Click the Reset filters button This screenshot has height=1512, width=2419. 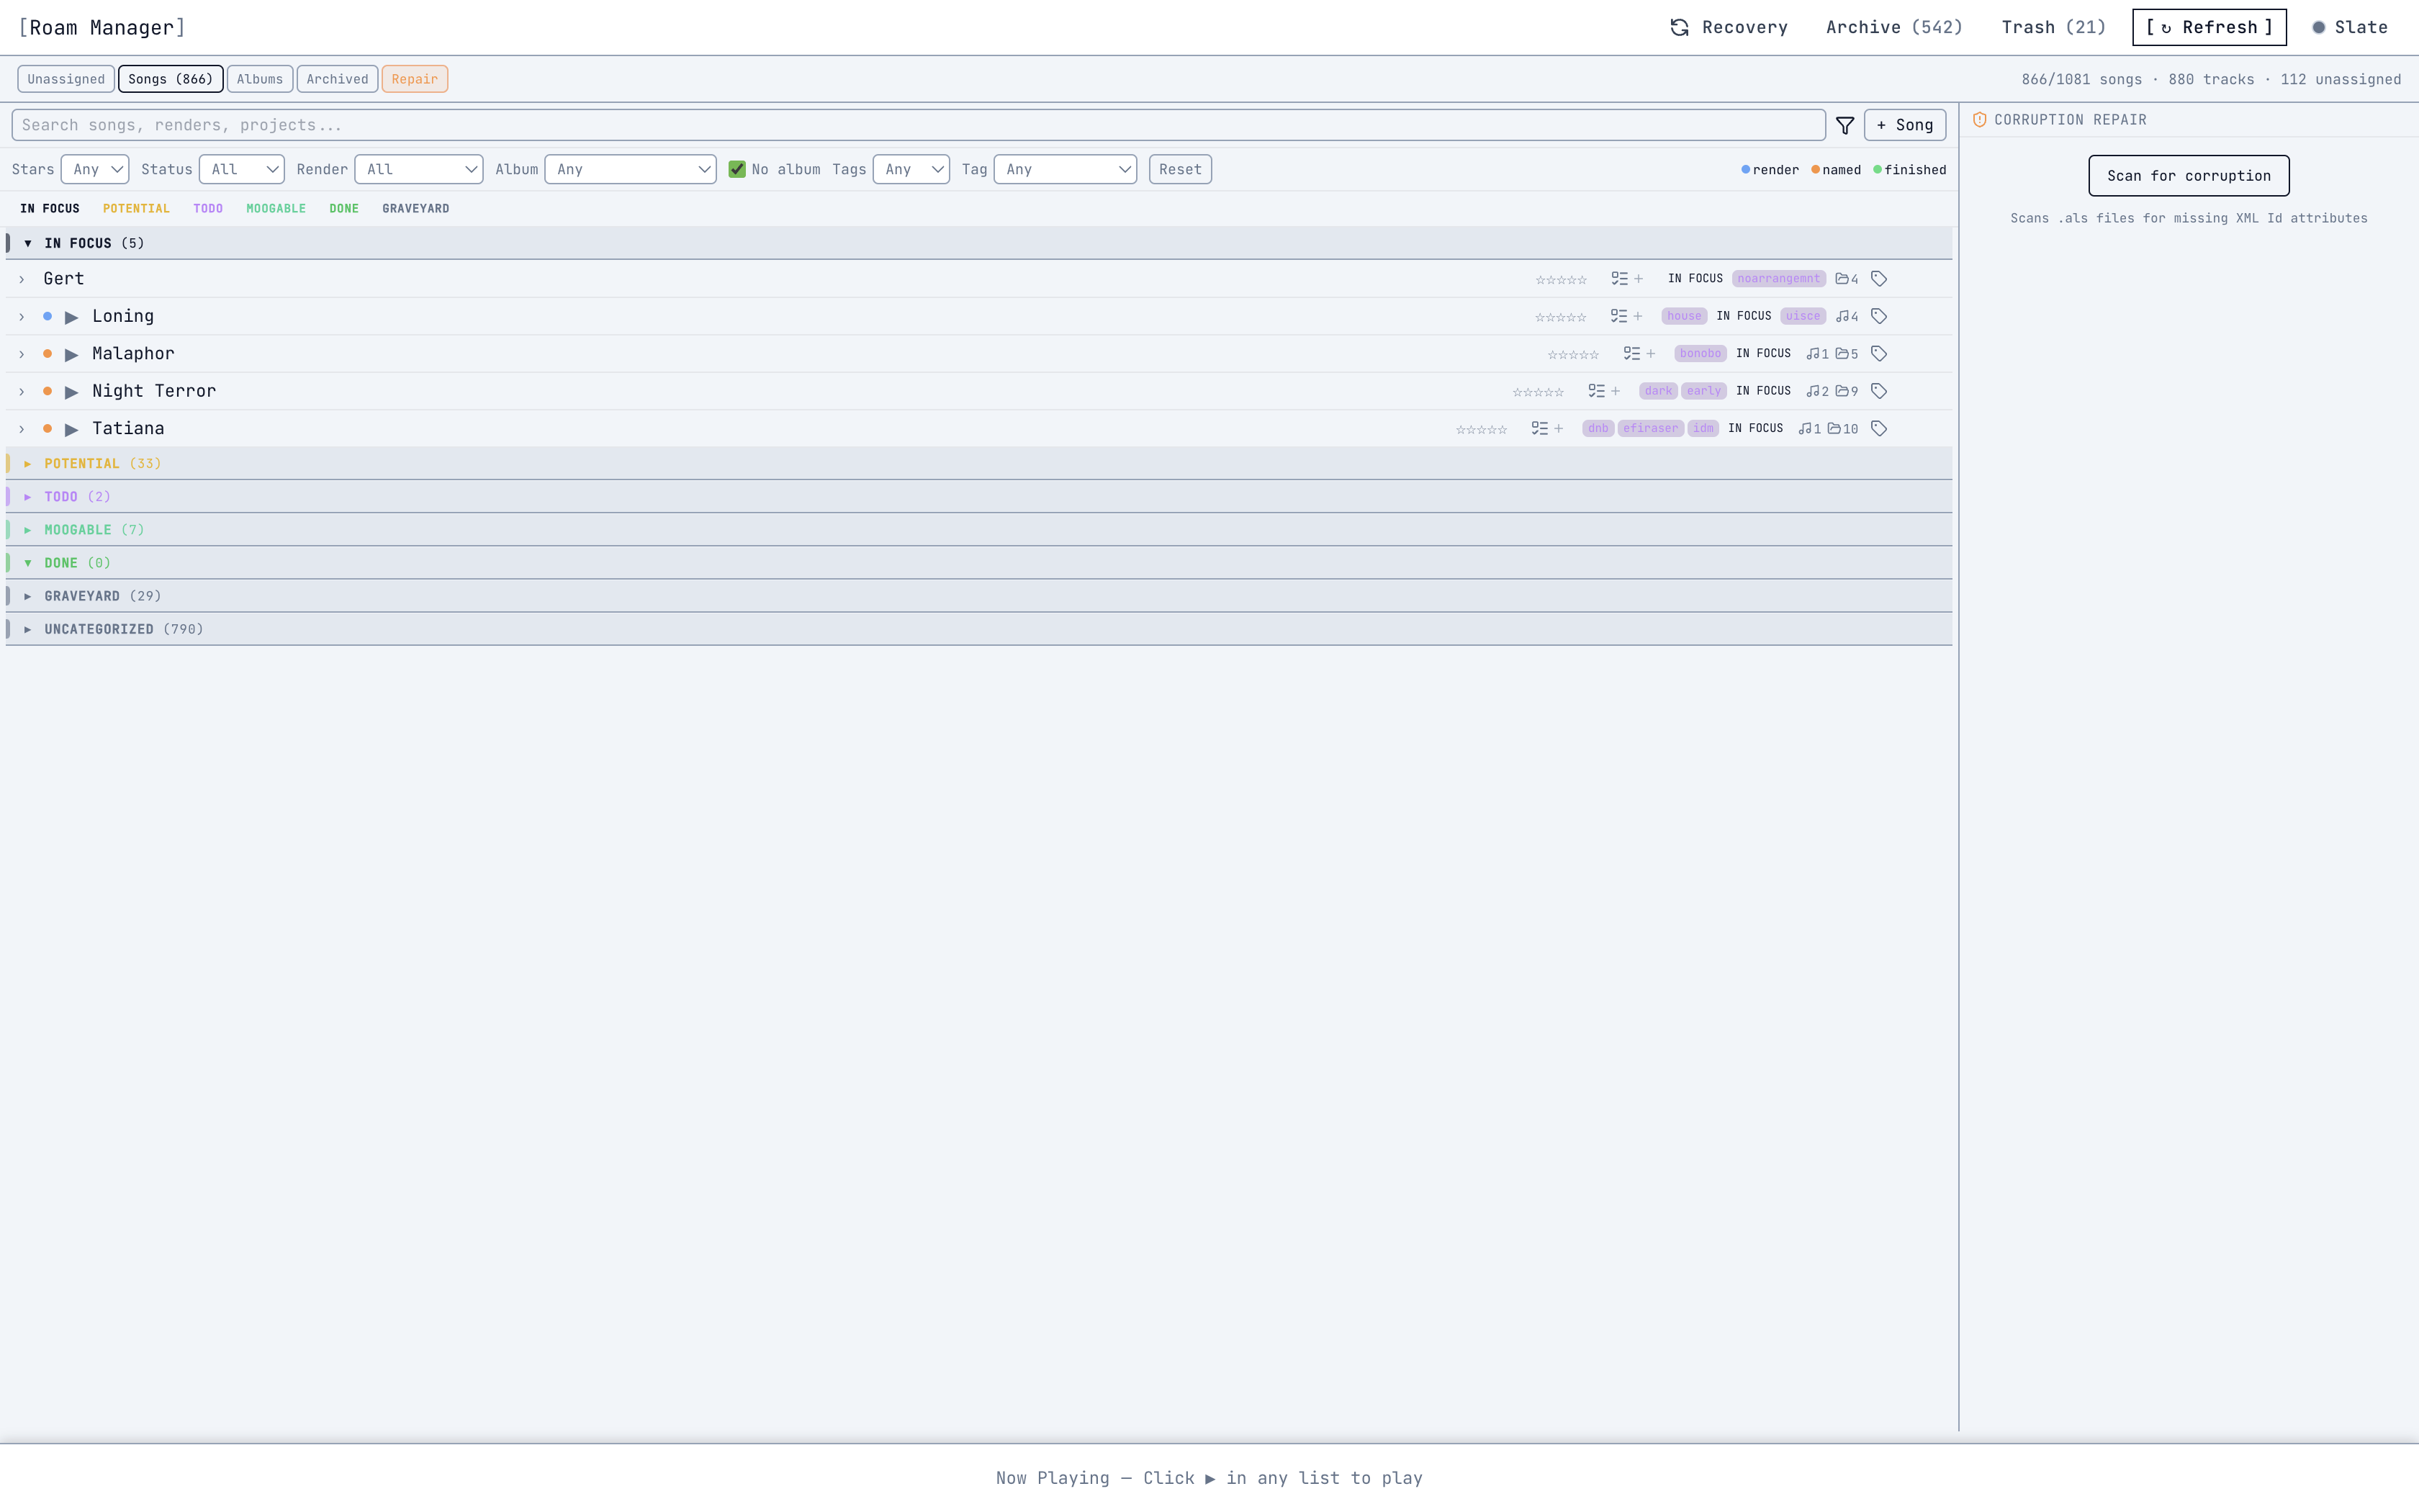(1179, 169)
